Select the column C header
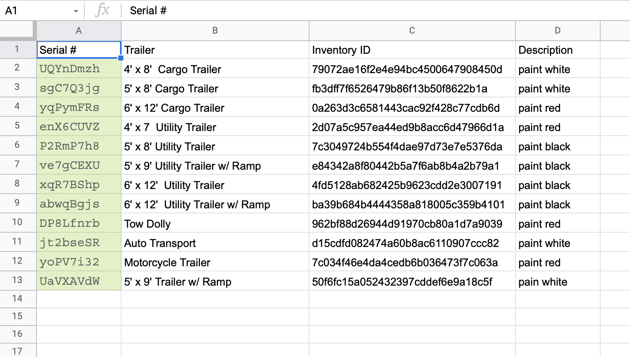The image size is (630, 357). click(412, 31)
